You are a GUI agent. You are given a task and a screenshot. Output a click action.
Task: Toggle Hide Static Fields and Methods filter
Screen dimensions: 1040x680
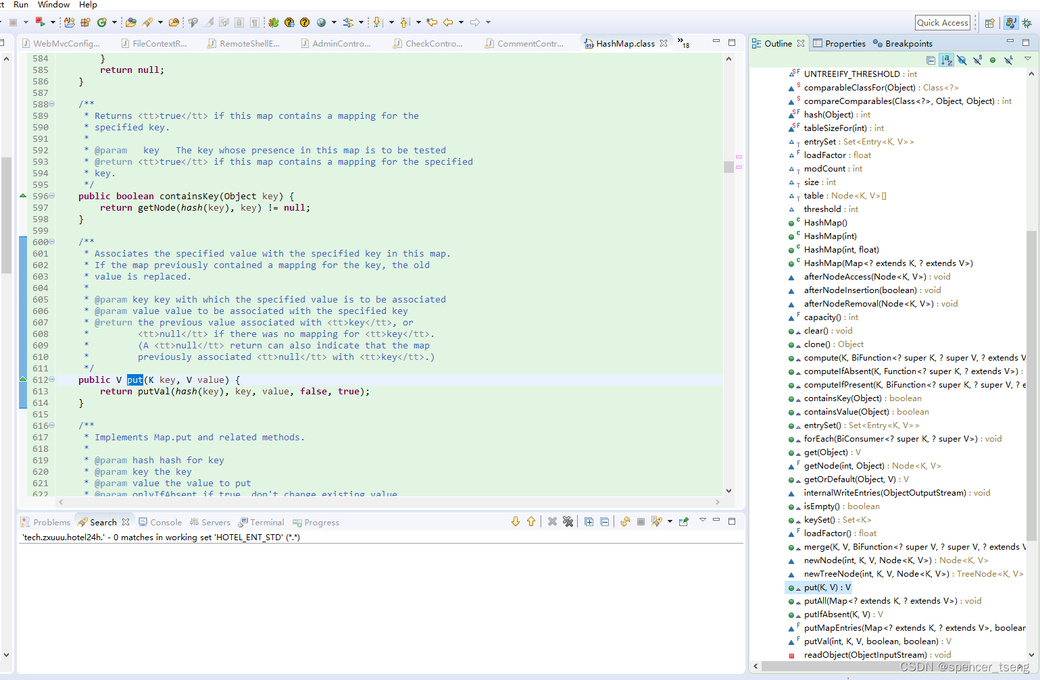[x=977, y=60]
